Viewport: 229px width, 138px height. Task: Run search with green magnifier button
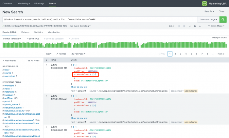pyautogui.click(x=223, y=19)
